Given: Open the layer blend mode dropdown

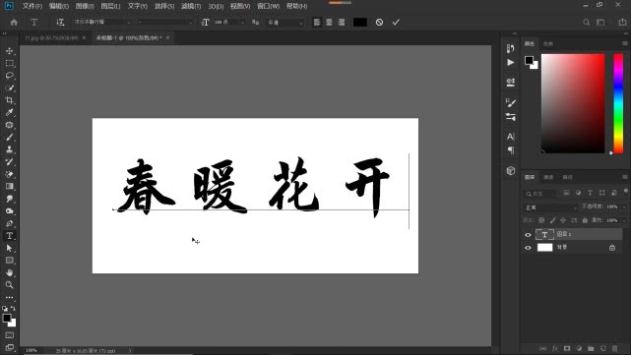Looking at the screenshot, I should [x=550, y=207].
